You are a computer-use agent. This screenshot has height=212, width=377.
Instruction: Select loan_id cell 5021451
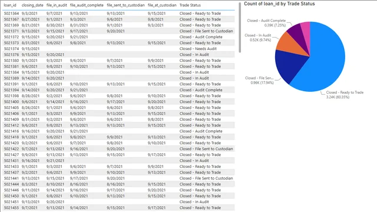tap(11, 202)
